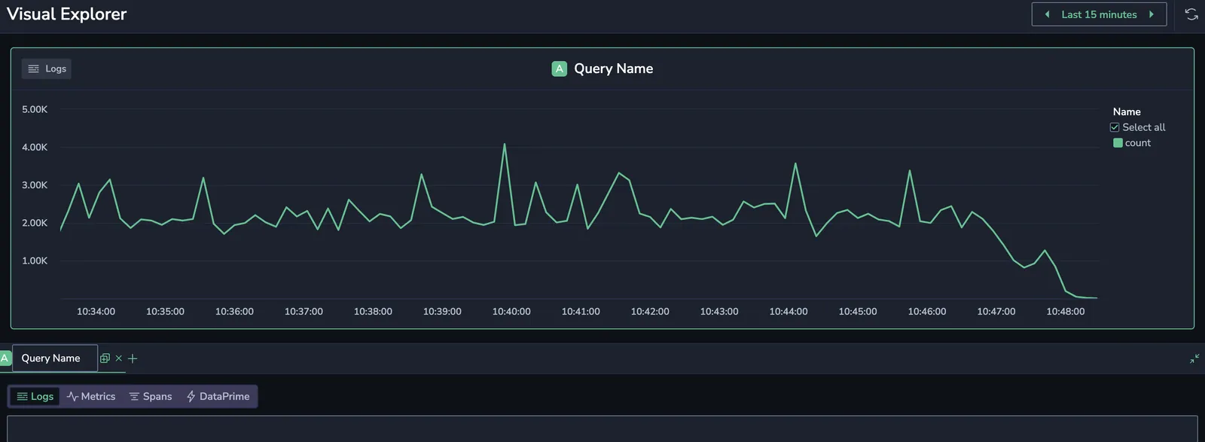Add a new query with plus icon
The image size is (1205, 442).
133,358
